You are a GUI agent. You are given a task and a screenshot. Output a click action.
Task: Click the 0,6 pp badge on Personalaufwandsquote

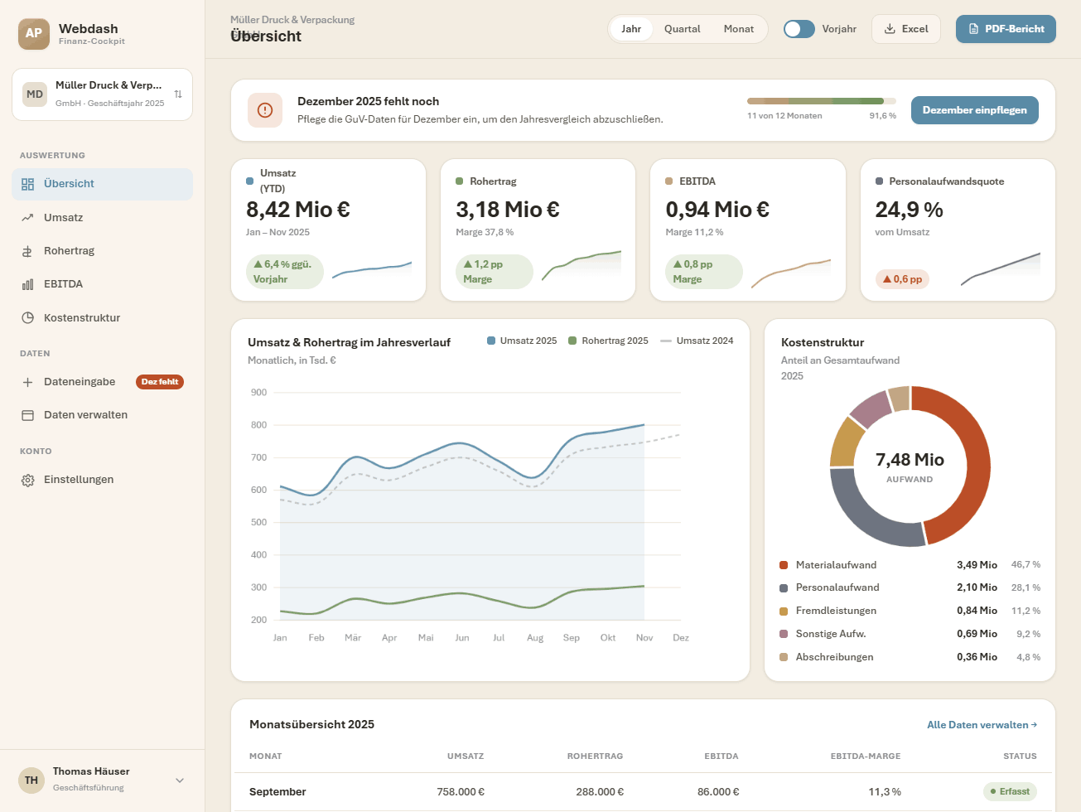pos(902,279)
